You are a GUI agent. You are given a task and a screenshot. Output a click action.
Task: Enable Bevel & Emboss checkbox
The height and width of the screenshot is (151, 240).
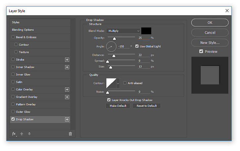[x=13, y=37]
